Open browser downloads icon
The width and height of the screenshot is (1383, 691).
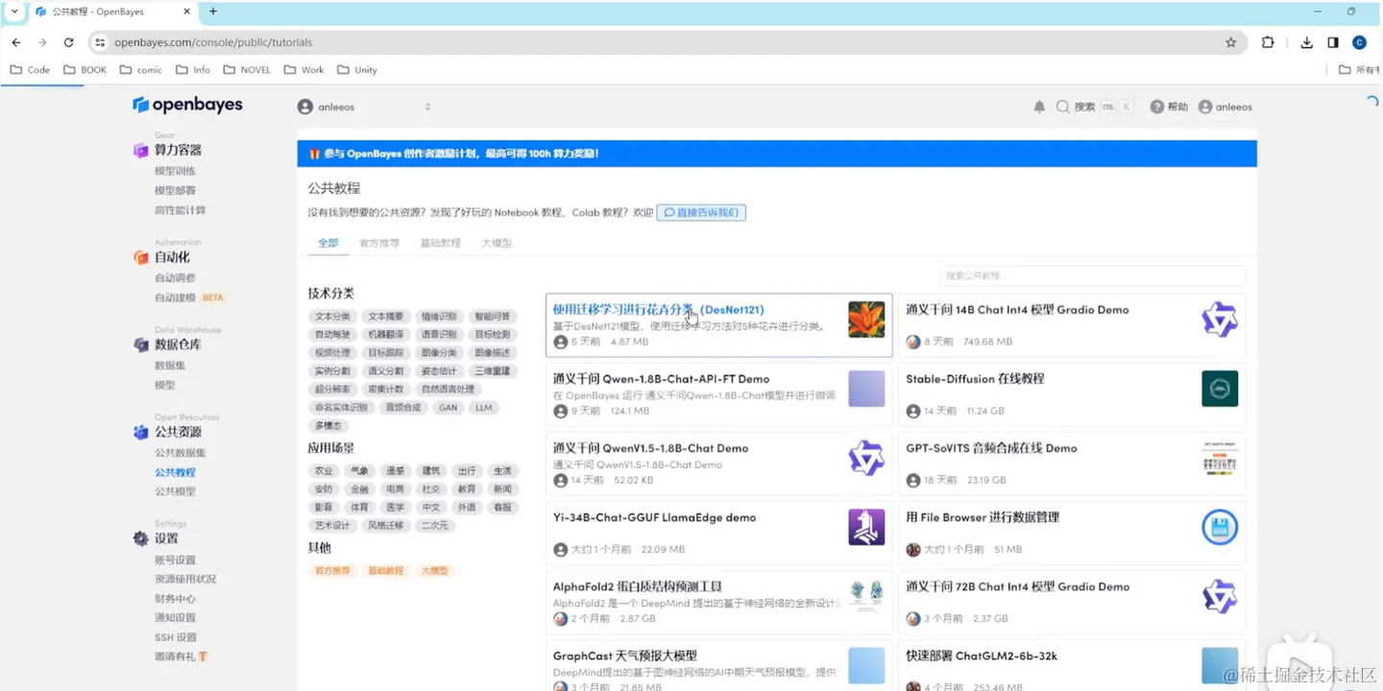1306,42
